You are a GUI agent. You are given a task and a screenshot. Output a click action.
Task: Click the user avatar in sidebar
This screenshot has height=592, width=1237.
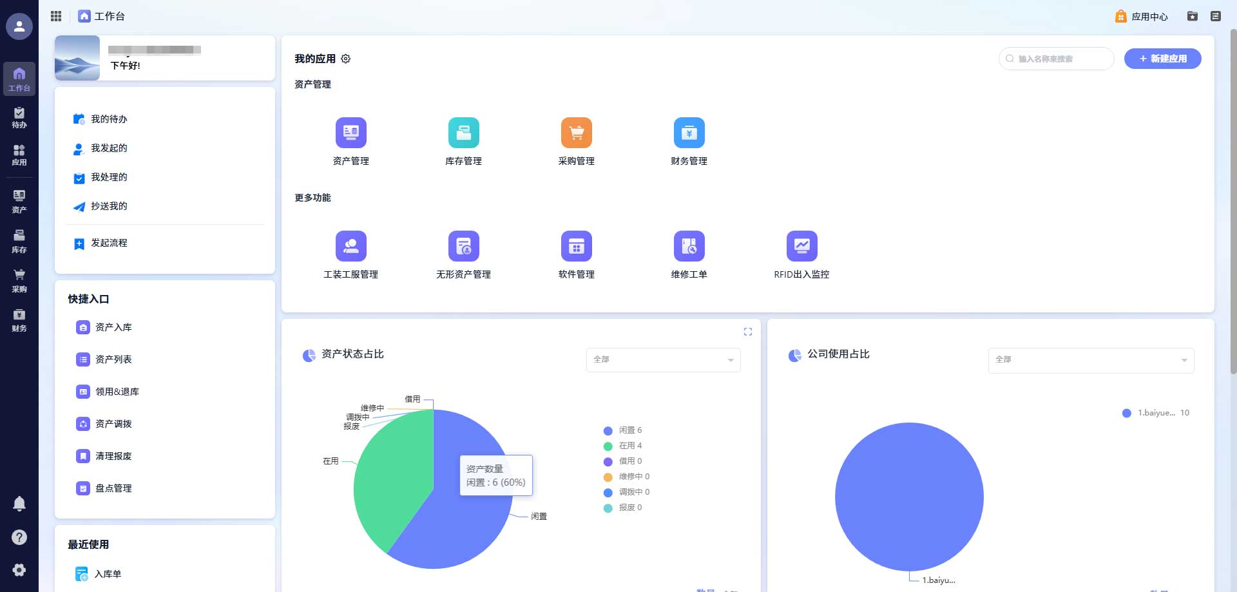(x=19, y=26)
